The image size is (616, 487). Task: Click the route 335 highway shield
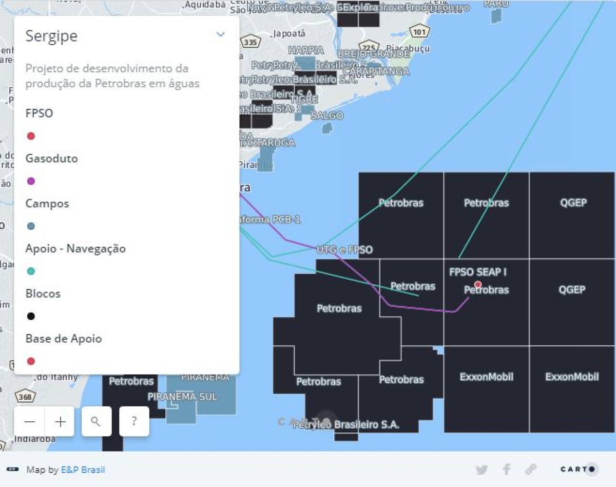[250, 42]
